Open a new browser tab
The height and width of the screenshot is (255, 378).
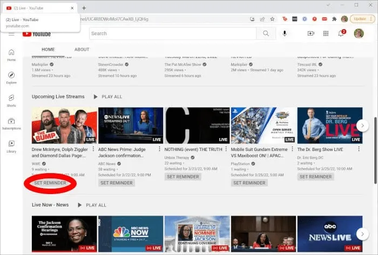[x=84, y=8]
